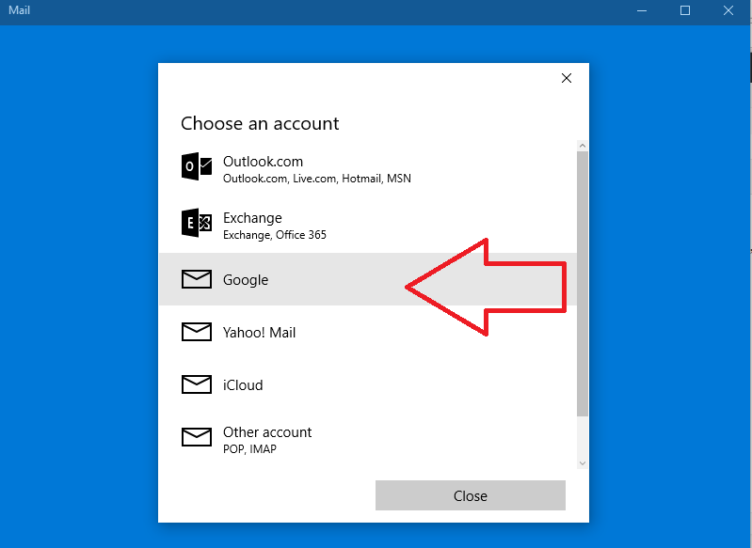Minimize the Mail window
Viewport: 752px width, 548px height.
click(x=642, y=10)
